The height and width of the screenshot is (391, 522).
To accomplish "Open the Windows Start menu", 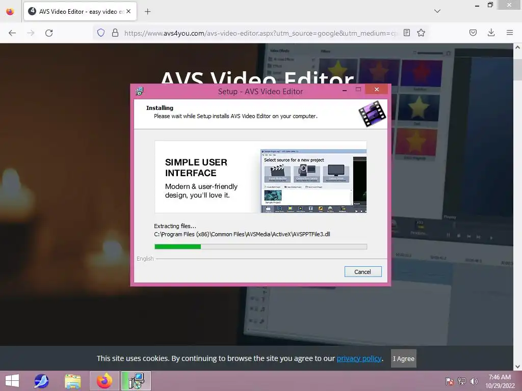I will click(12, 381).
